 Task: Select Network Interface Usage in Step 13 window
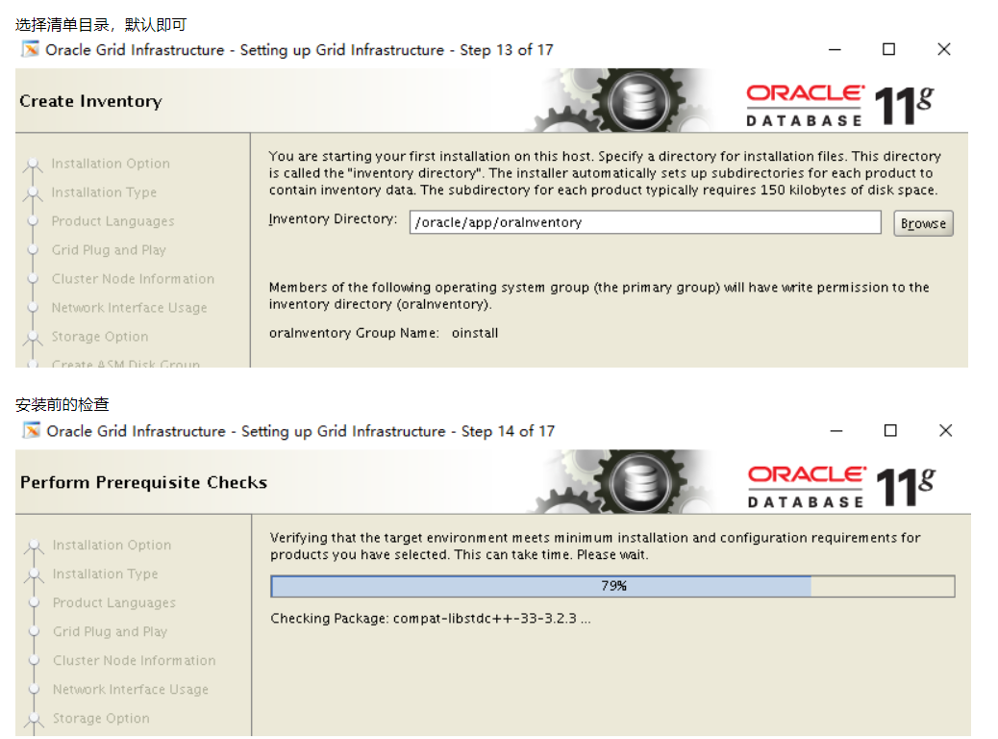(x=129, y=308)
